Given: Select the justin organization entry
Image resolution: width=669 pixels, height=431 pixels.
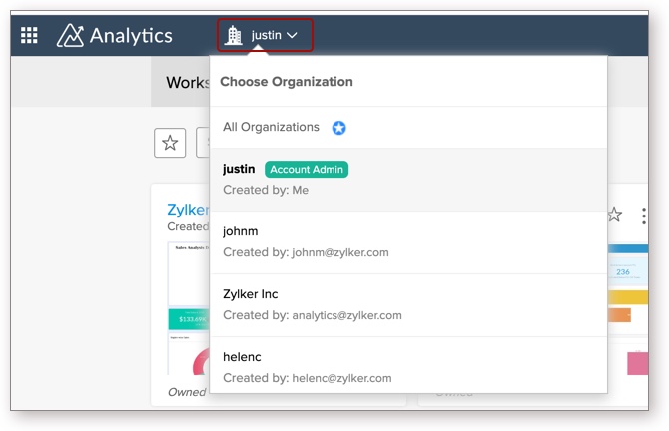Looking at the screenshot, I should click(408, 180).
